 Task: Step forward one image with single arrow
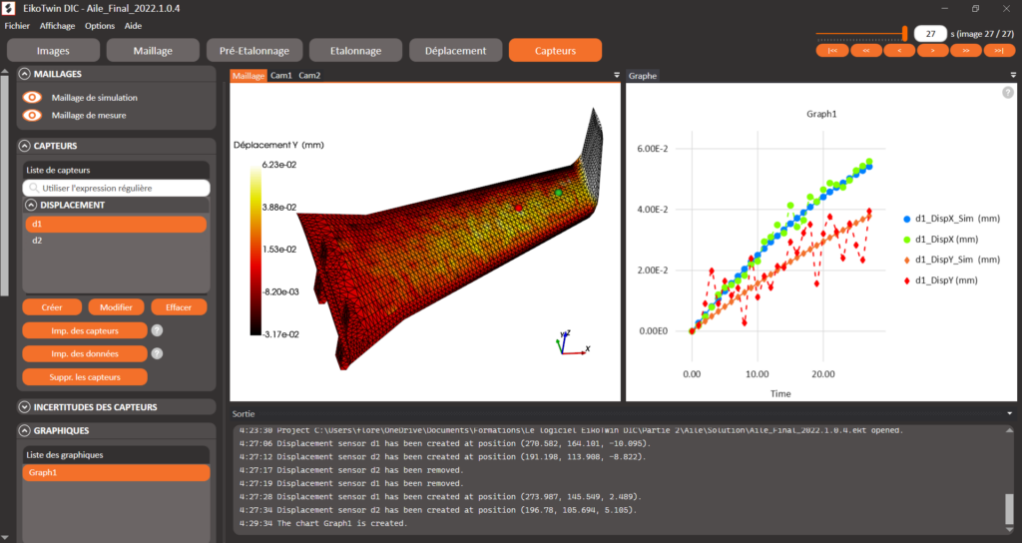933,50
